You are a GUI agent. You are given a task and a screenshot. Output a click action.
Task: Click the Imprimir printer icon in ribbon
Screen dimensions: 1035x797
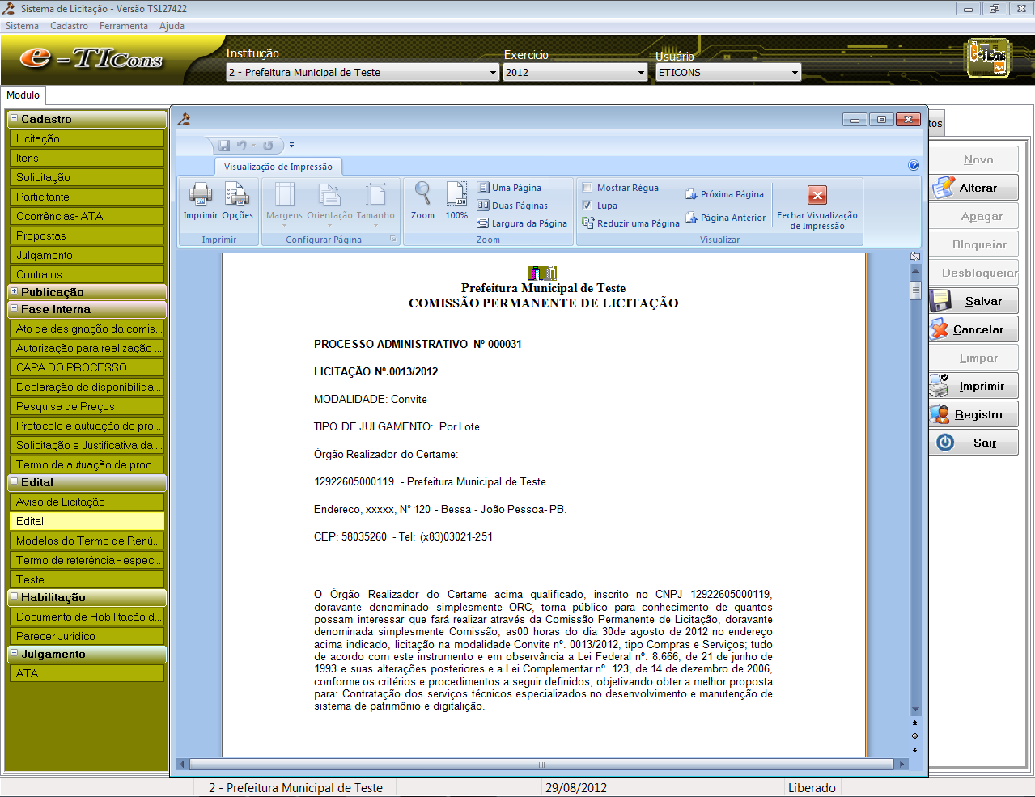[x=200, y=195]
